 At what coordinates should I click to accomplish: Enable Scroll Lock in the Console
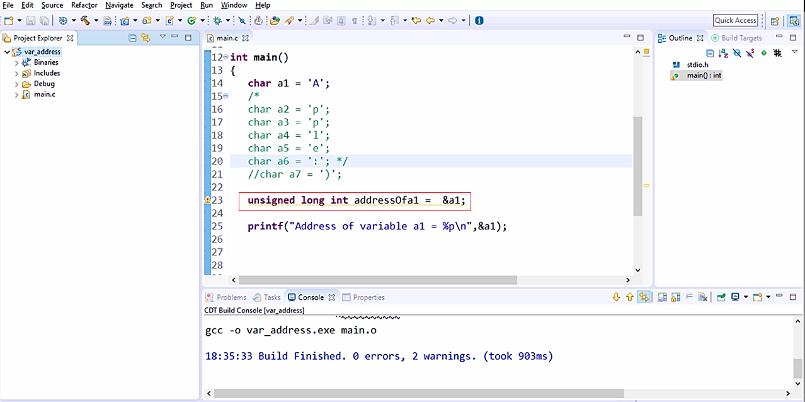coord(674,297)
